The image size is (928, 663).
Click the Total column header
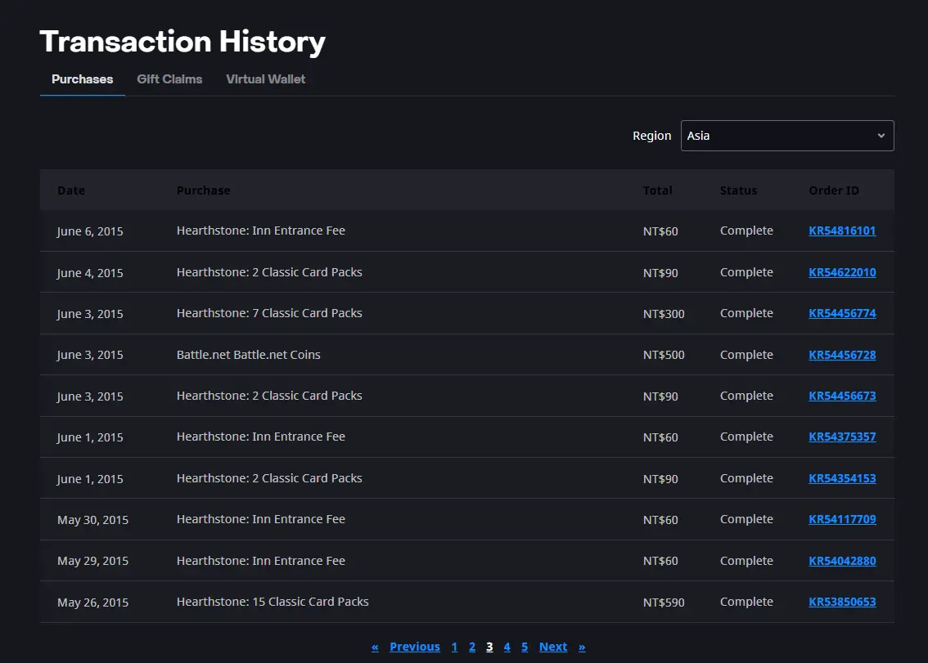click(657, 190)
